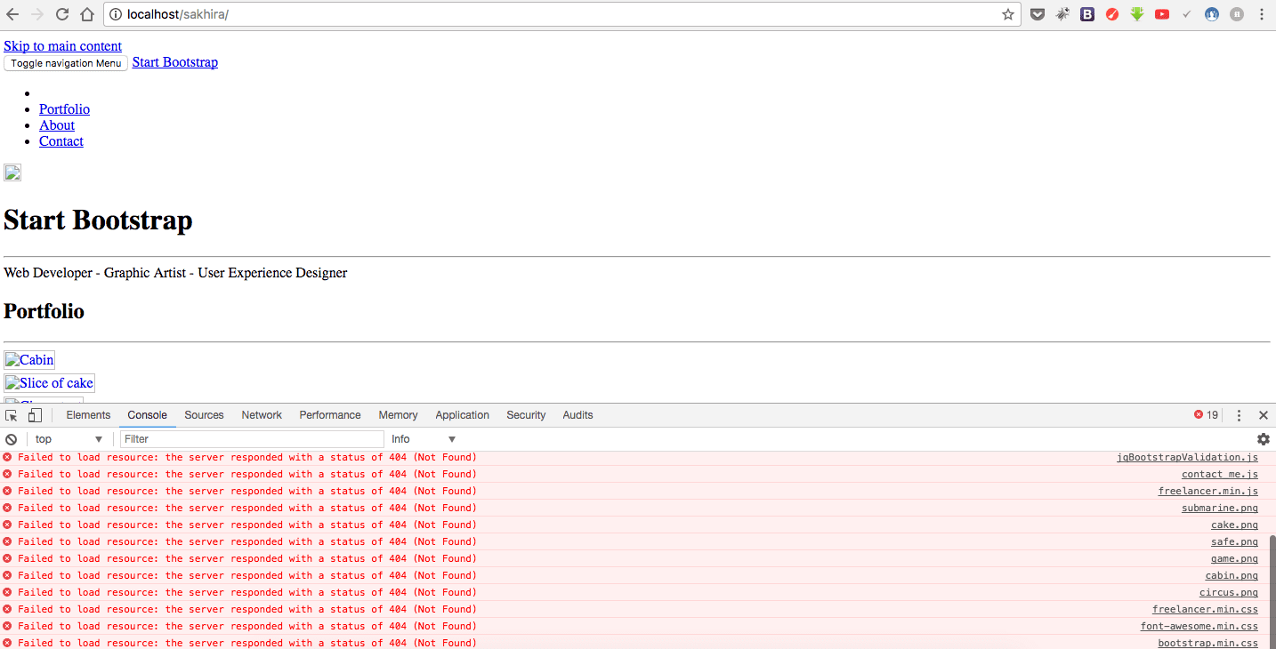Clear the console with the clear icon

coord(12,439)
